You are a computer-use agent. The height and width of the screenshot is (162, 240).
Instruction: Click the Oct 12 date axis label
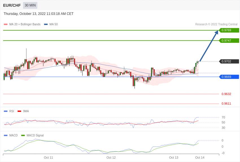pyautogui.click(x=111, y=157)
